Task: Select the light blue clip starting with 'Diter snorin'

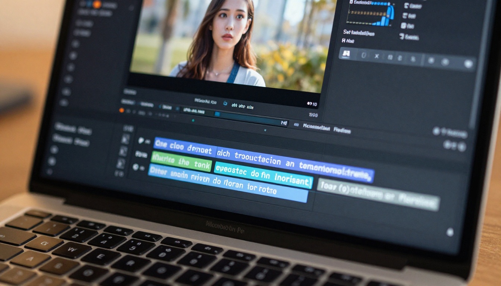Action: point(228,183)
